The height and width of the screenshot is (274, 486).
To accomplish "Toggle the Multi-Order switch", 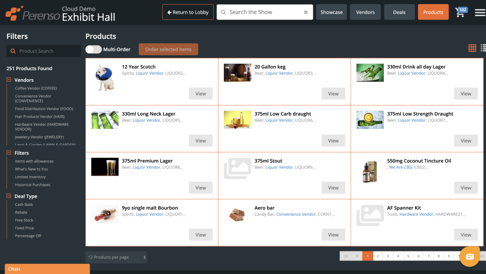I will (93, 49).
